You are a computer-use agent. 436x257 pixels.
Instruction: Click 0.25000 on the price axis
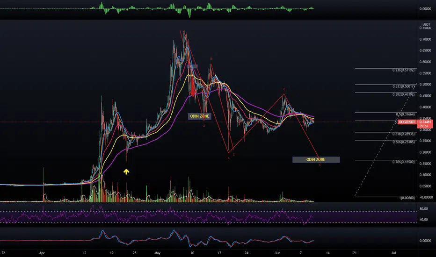pos(425,141)
